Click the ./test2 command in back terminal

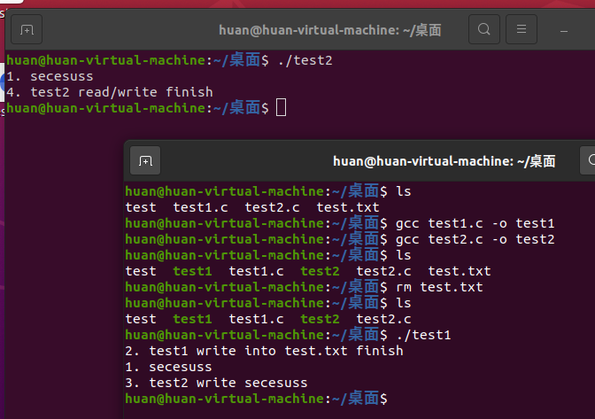[305, 60]
